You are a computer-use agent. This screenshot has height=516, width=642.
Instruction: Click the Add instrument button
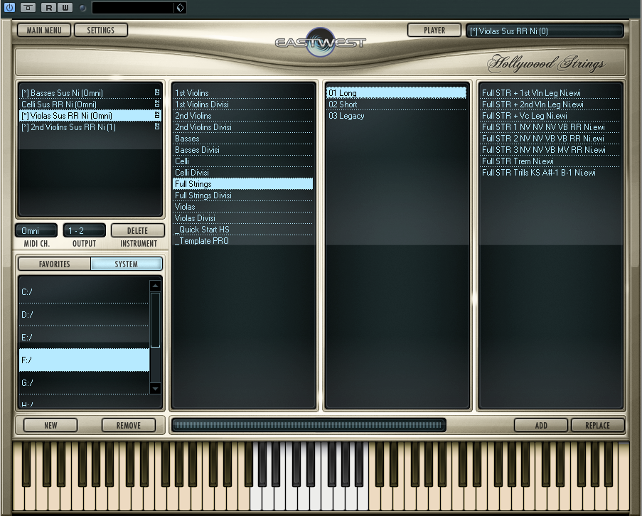[x=541, y=425]
